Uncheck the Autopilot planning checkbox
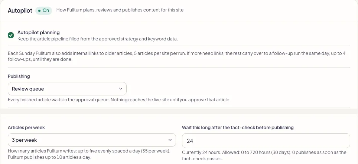This screenshot has height=164, width=358. [11, 35]
